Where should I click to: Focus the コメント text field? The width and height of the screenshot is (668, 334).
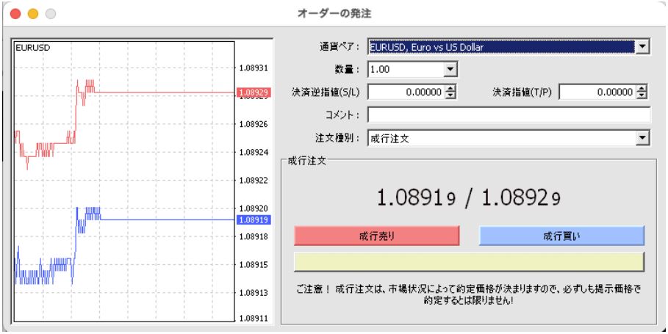[x=509, y=115]
